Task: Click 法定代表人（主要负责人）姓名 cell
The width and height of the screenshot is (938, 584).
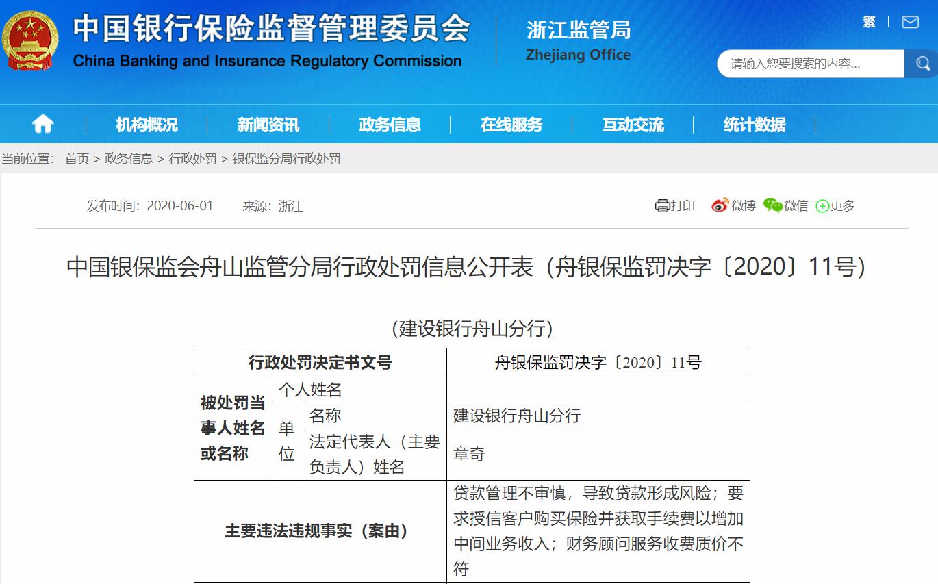Action: click(375, 454)
